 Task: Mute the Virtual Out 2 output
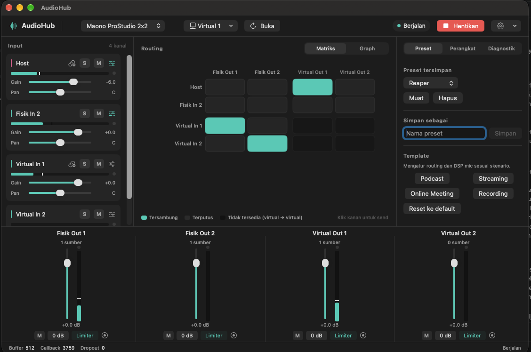426,336
